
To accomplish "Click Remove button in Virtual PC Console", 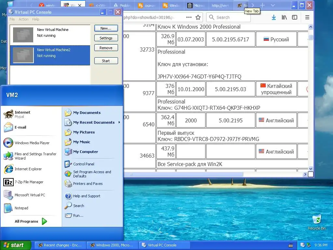I will pyautogui.click(x=106, y=48).
